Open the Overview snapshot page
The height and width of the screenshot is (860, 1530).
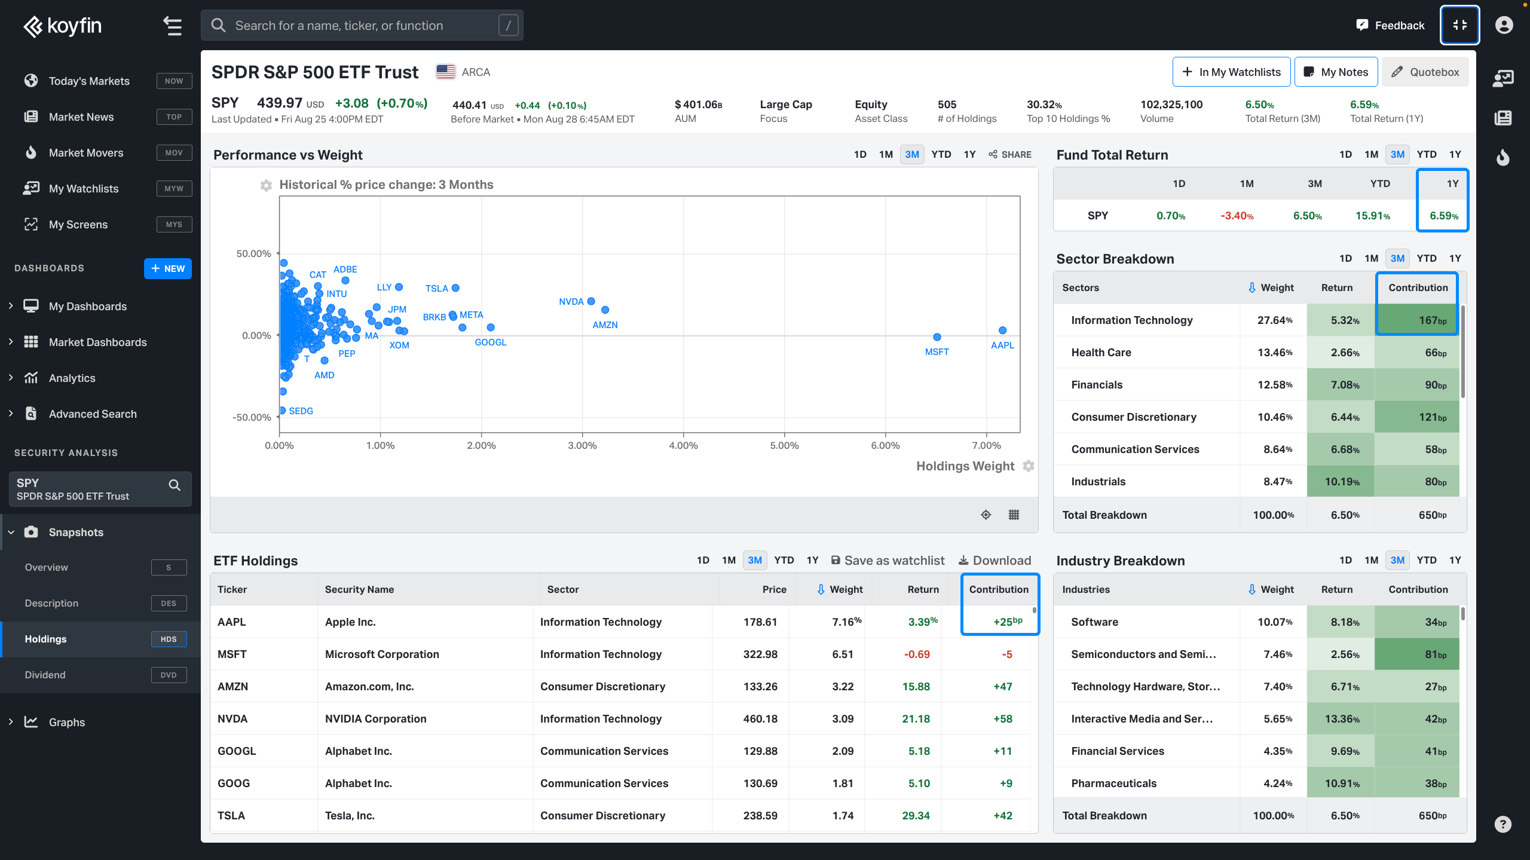(100, 567)
